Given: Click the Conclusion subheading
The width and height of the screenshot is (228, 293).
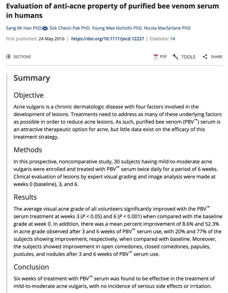Looking at the screenshot, I should [x=31, y=267].
